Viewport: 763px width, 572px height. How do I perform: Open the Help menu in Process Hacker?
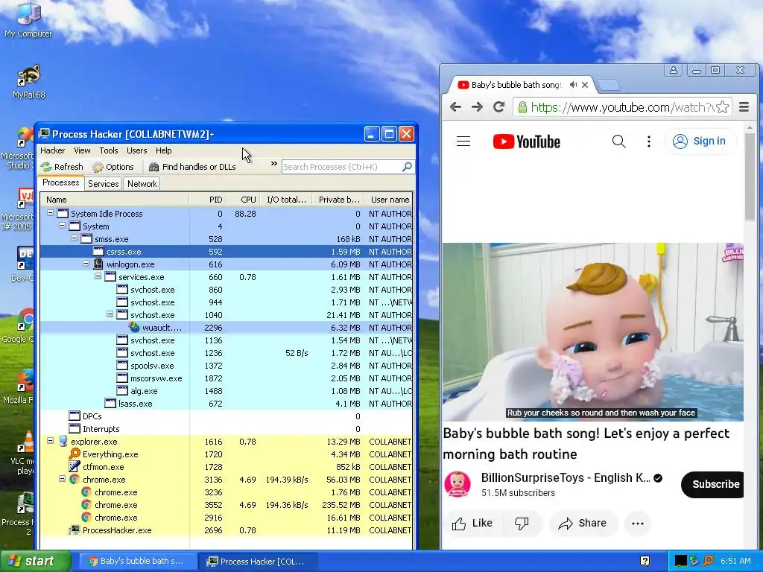pos(163,150)
